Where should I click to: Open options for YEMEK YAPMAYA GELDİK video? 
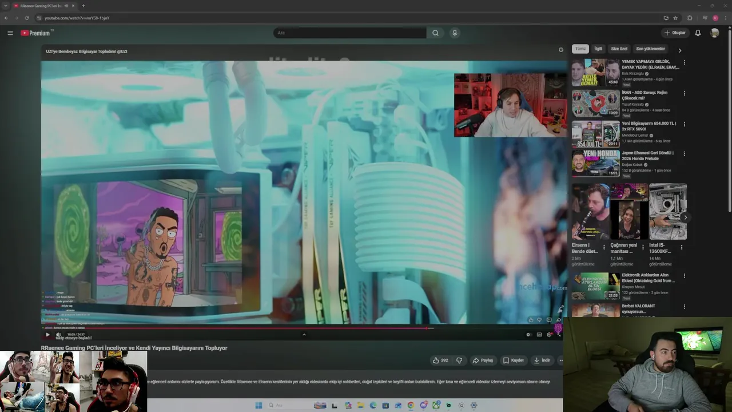[685, 62]
